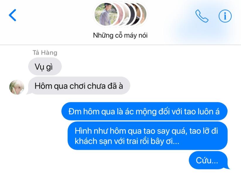Open group details via "Những cỗ máy nói" title
The height and width of the screenshot is (175, 241).
120,35
